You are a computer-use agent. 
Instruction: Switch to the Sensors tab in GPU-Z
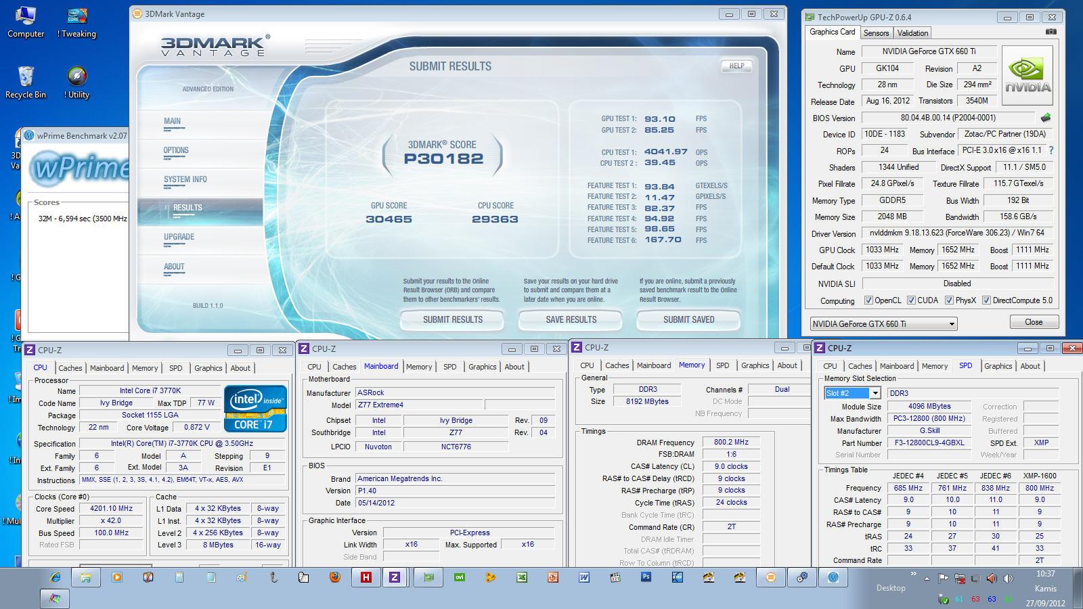point(876,33)
